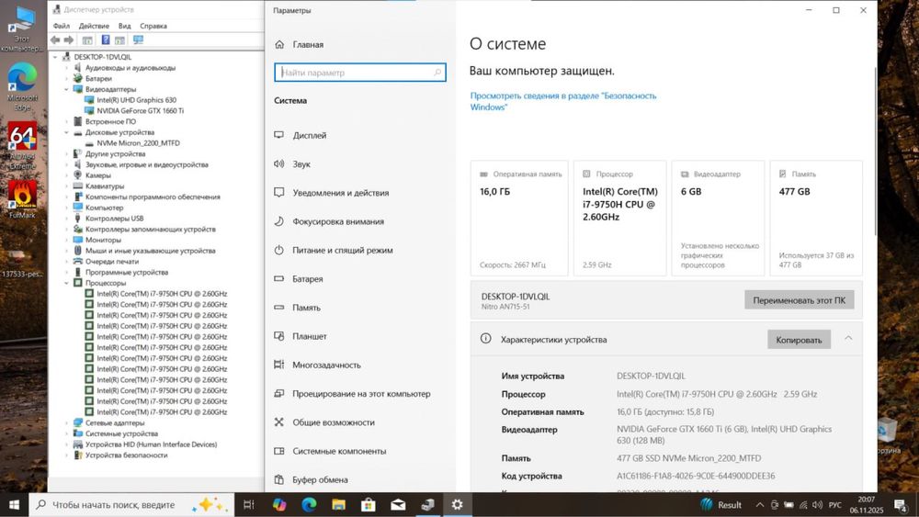Screen dimensions: 919x517
Task: Collapse Процессоры tree node
Action: pyautogui.click(x=66, y=283)
